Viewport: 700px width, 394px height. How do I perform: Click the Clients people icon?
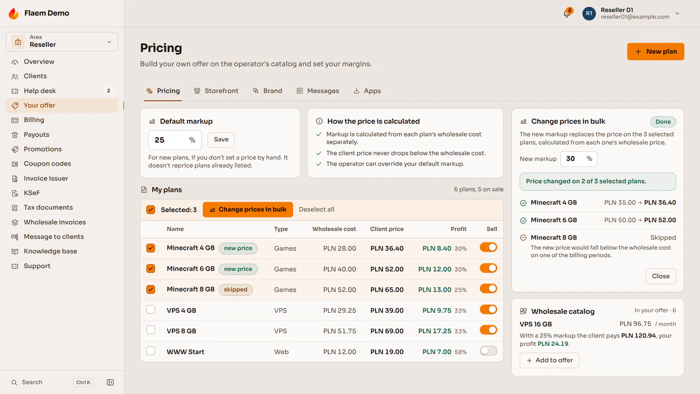(x=15, y=76)
